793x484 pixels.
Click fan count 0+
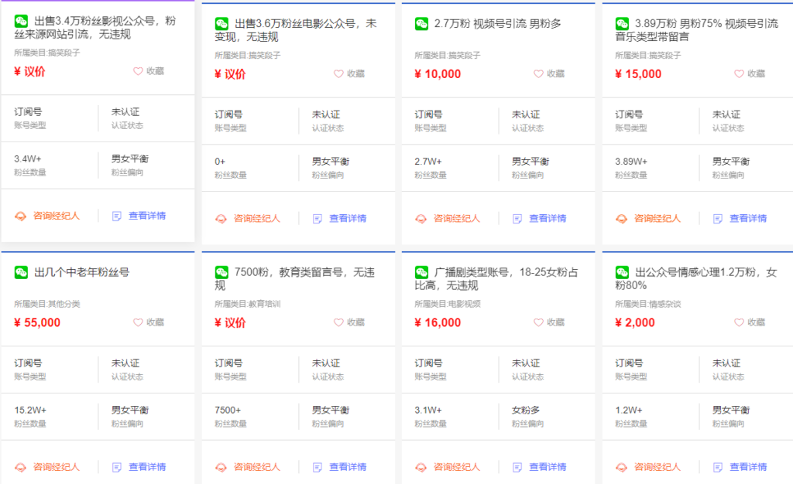pos(219,162)
